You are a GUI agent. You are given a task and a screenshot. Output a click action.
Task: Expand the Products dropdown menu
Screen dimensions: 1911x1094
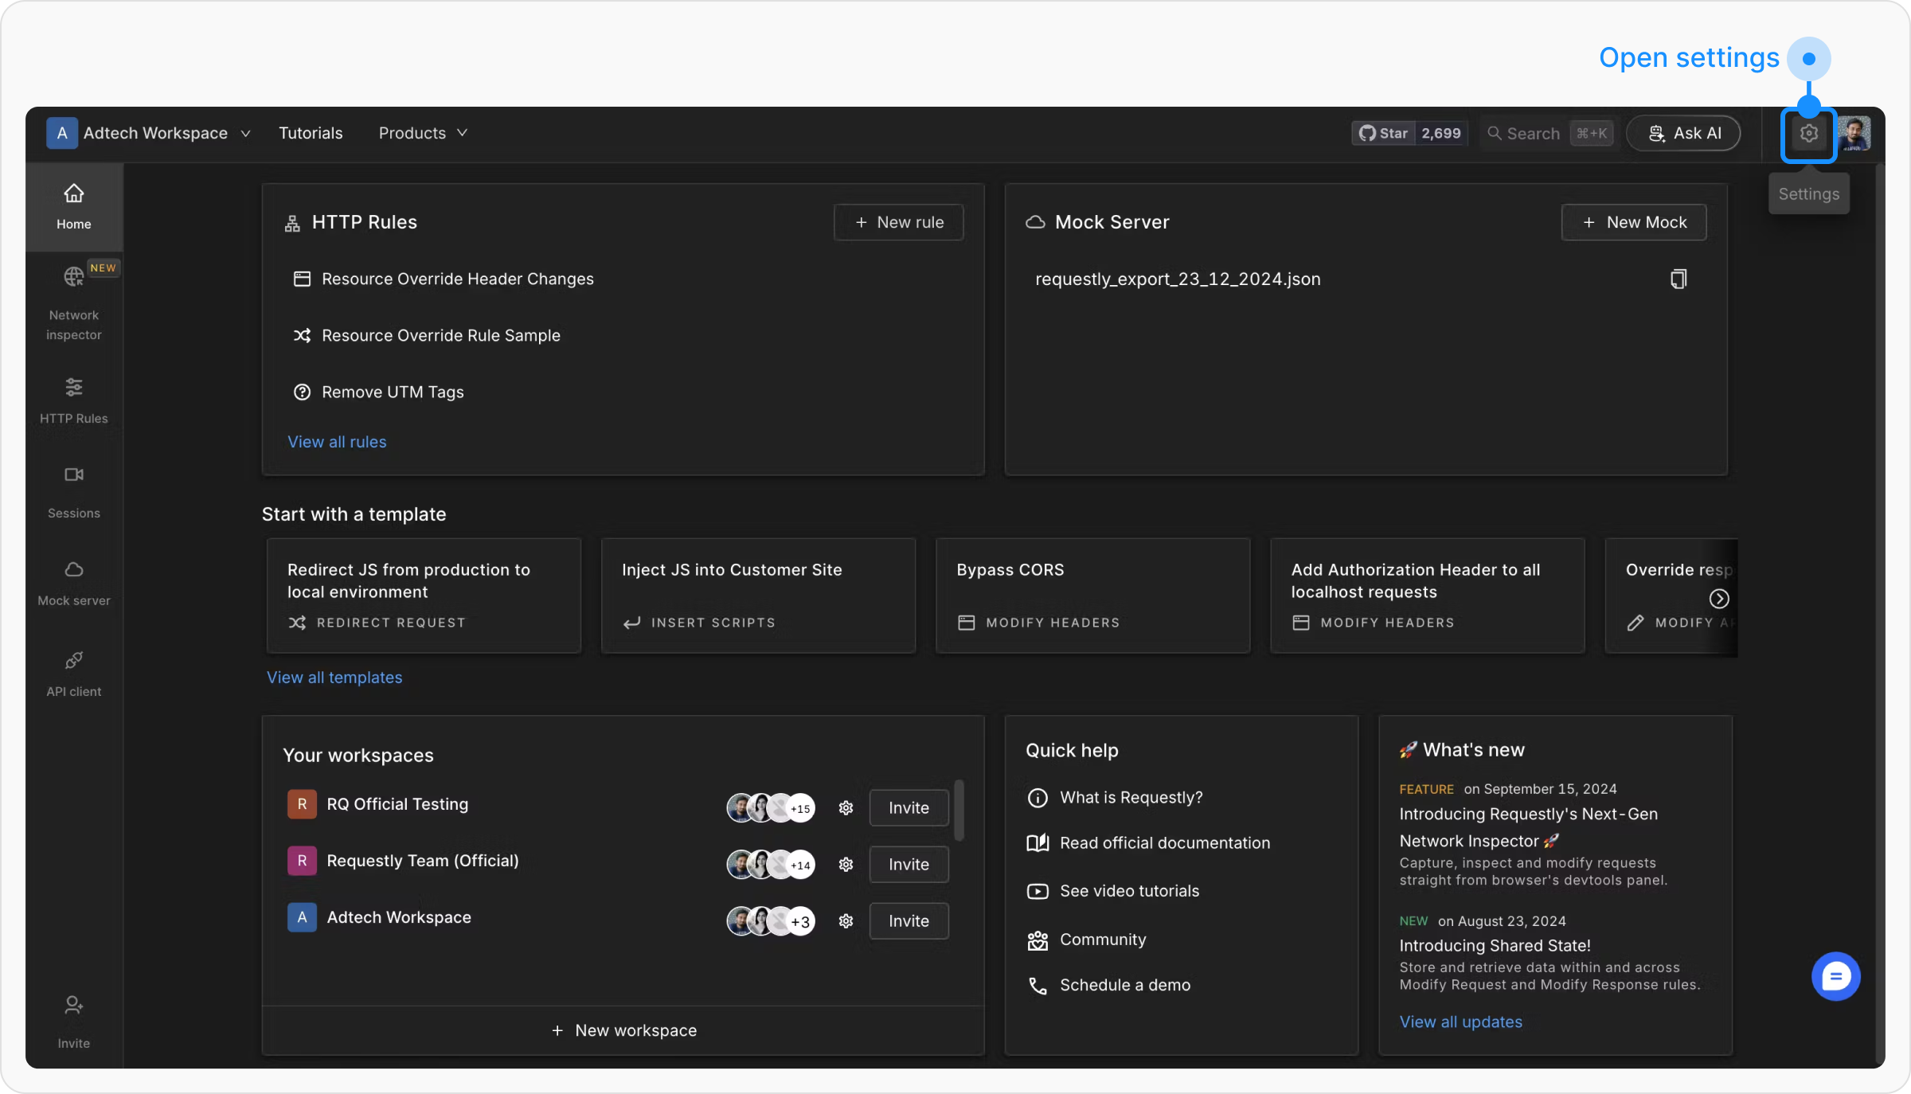point(423,133)
